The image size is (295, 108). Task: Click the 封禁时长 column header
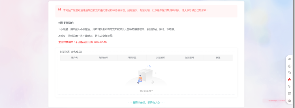click(161, 57)
